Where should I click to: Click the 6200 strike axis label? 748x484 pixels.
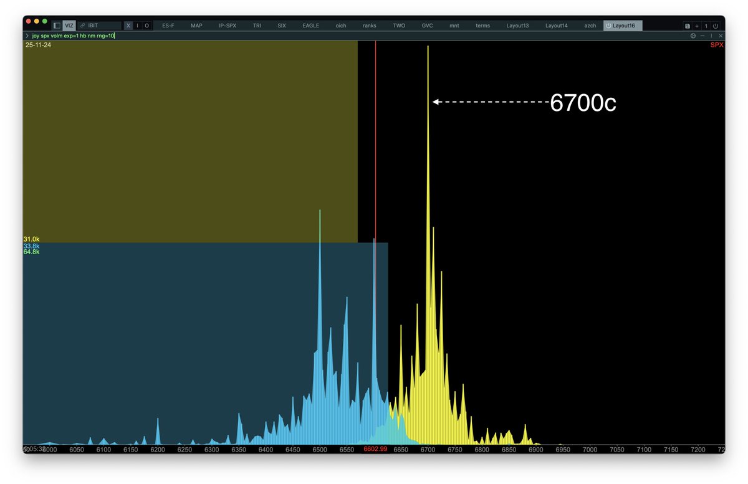tap(158, 449)
